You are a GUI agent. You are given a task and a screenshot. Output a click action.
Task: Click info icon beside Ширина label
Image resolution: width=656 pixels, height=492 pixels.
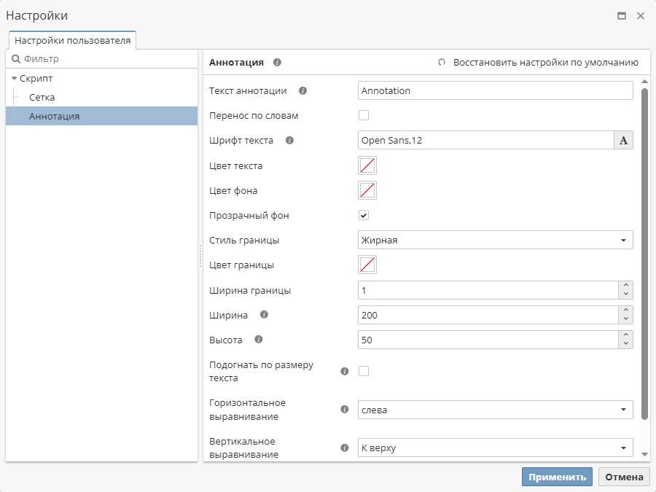click(264, 315)
